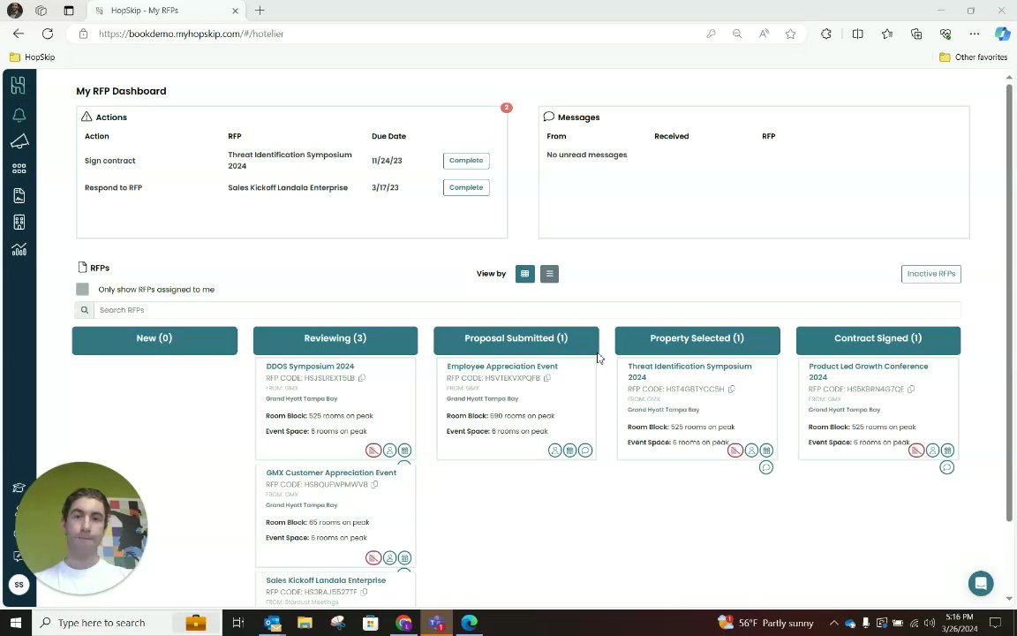
Task: Copy RFP code HSBQUFWPMWVB
Action: pyautogui.click(x=375, y=484)
